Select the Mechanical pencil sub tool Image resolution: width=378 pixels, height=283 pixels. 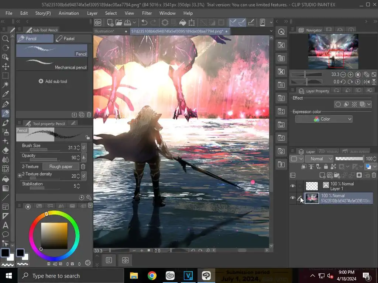(x=52, y=64)
